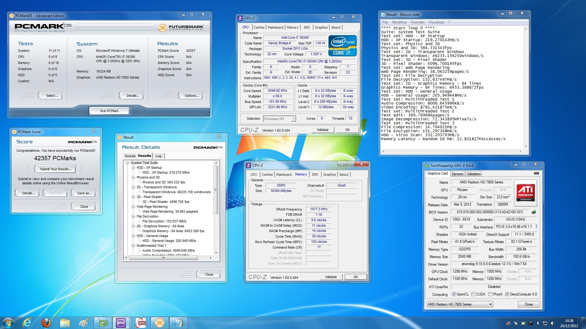The image size is (586, 329).
Task: Collapse HDD - XP Startup tree node
Action: (133, 168)
